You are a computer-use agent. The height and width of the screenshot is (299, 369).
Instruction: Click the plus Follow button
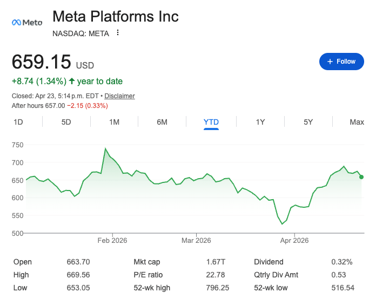pyautogui.click(x=341, y=62)
